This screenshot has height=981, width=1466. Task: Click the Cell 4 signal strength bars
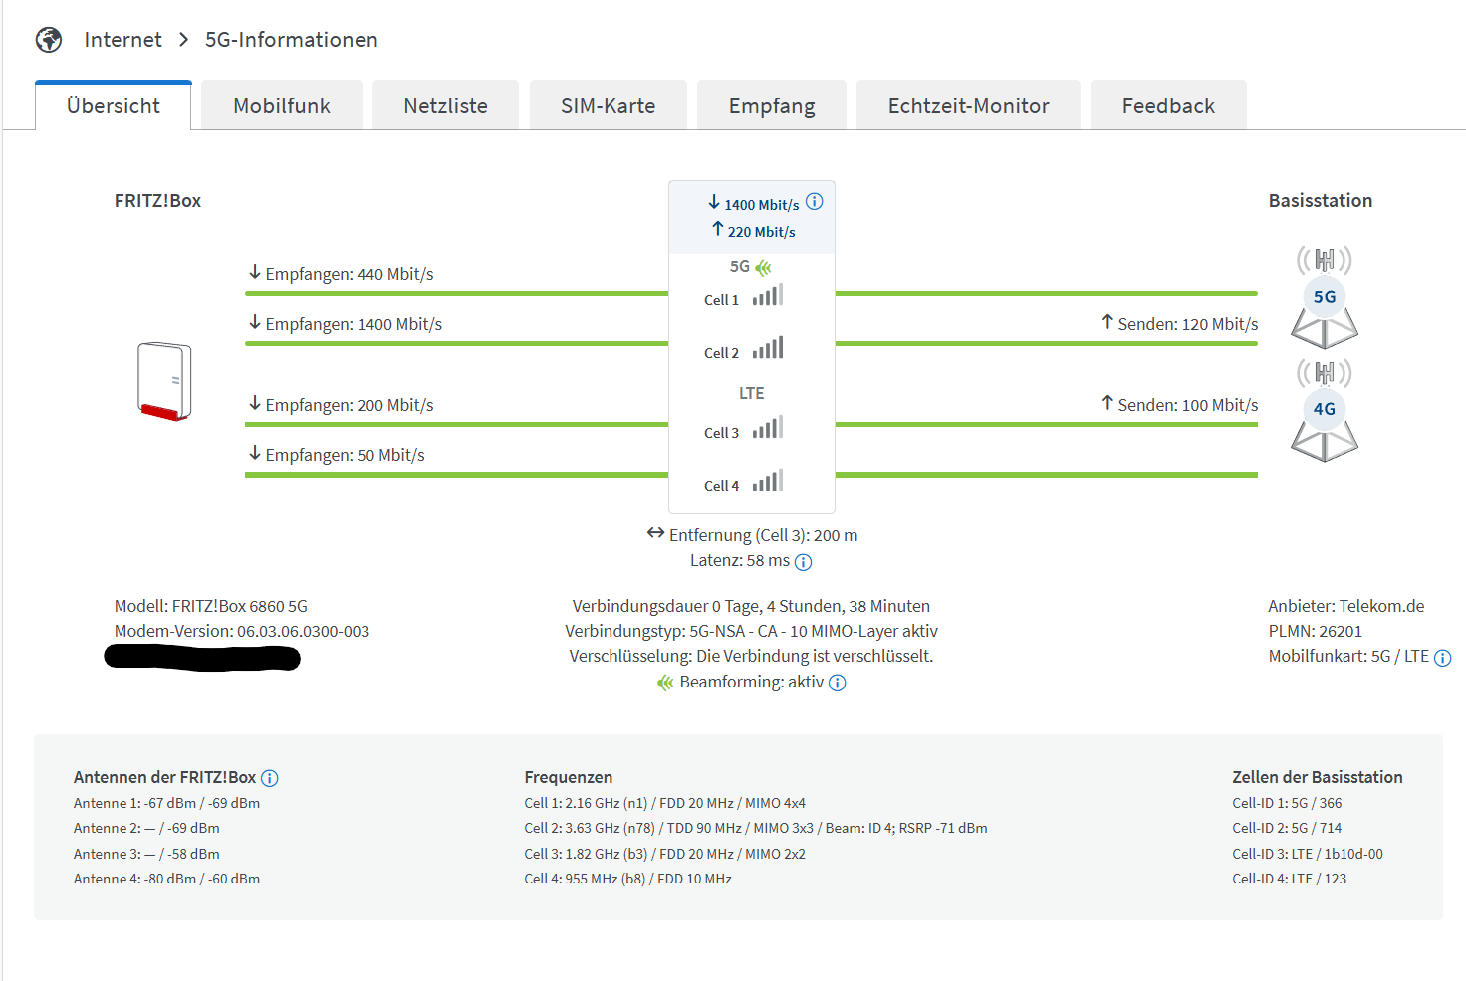767,480
